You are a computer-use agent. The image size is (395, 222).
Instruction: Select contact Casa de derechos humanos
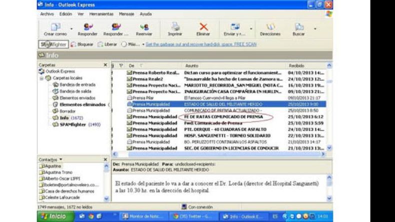(x=67, y=191)
